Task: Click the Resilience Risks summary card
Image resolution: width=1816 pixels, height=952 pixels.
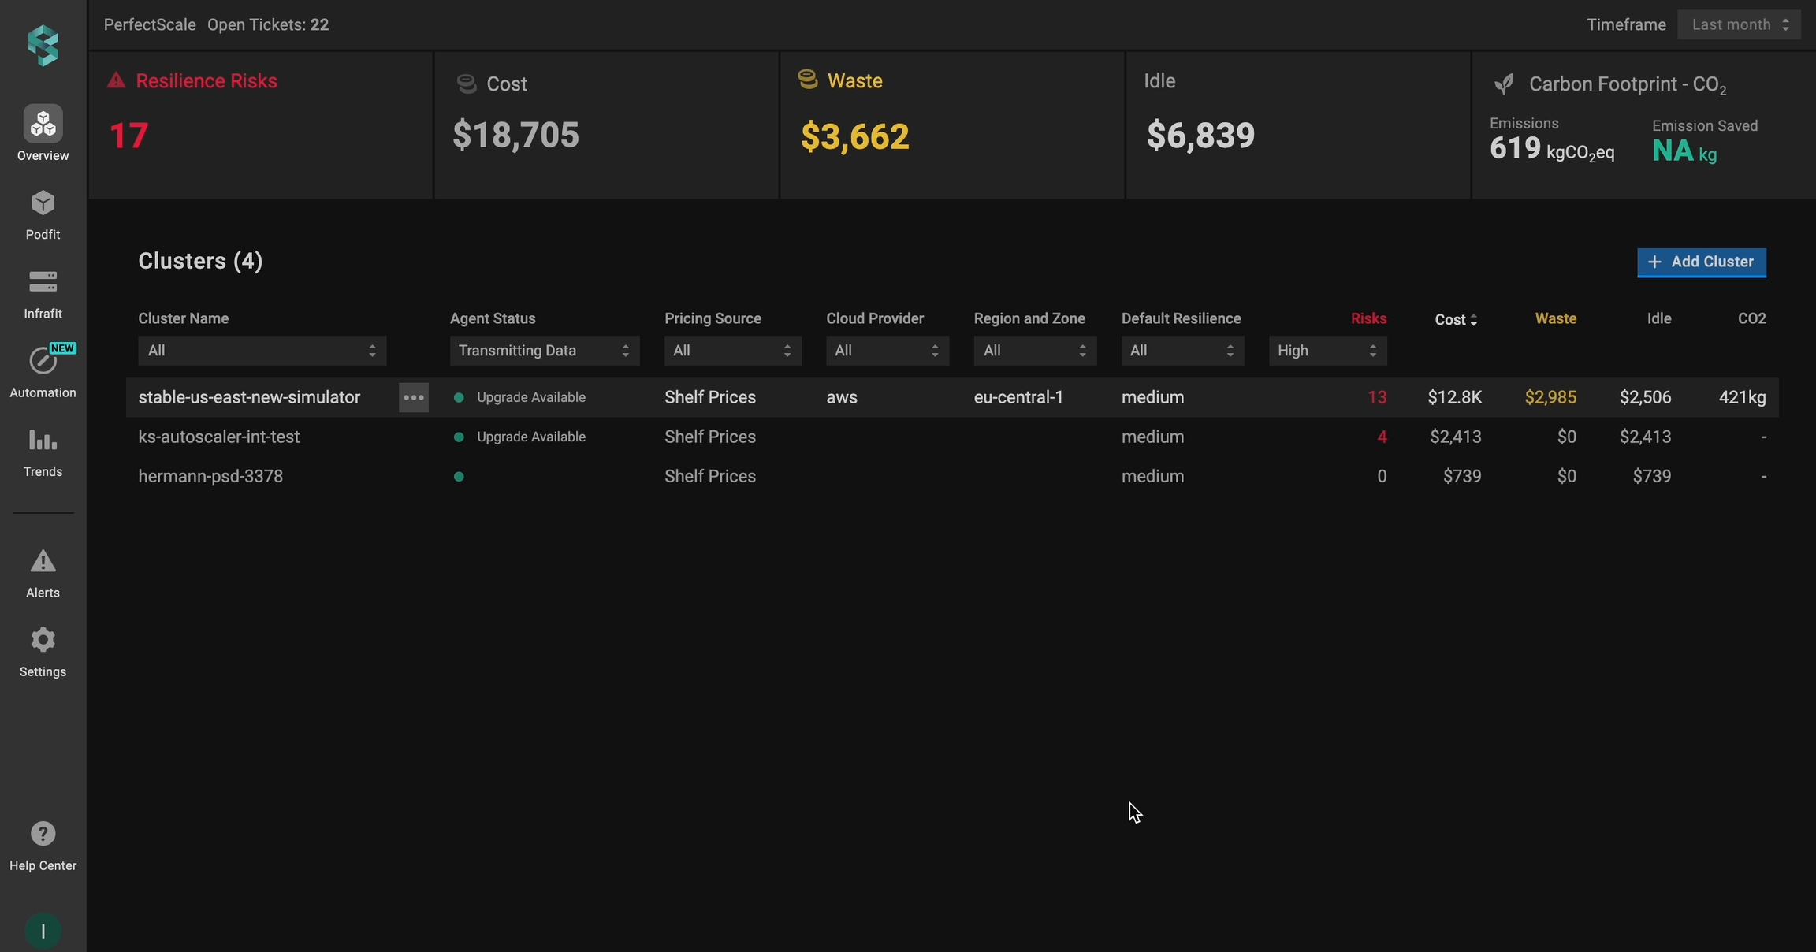Action: pos(260,125)
